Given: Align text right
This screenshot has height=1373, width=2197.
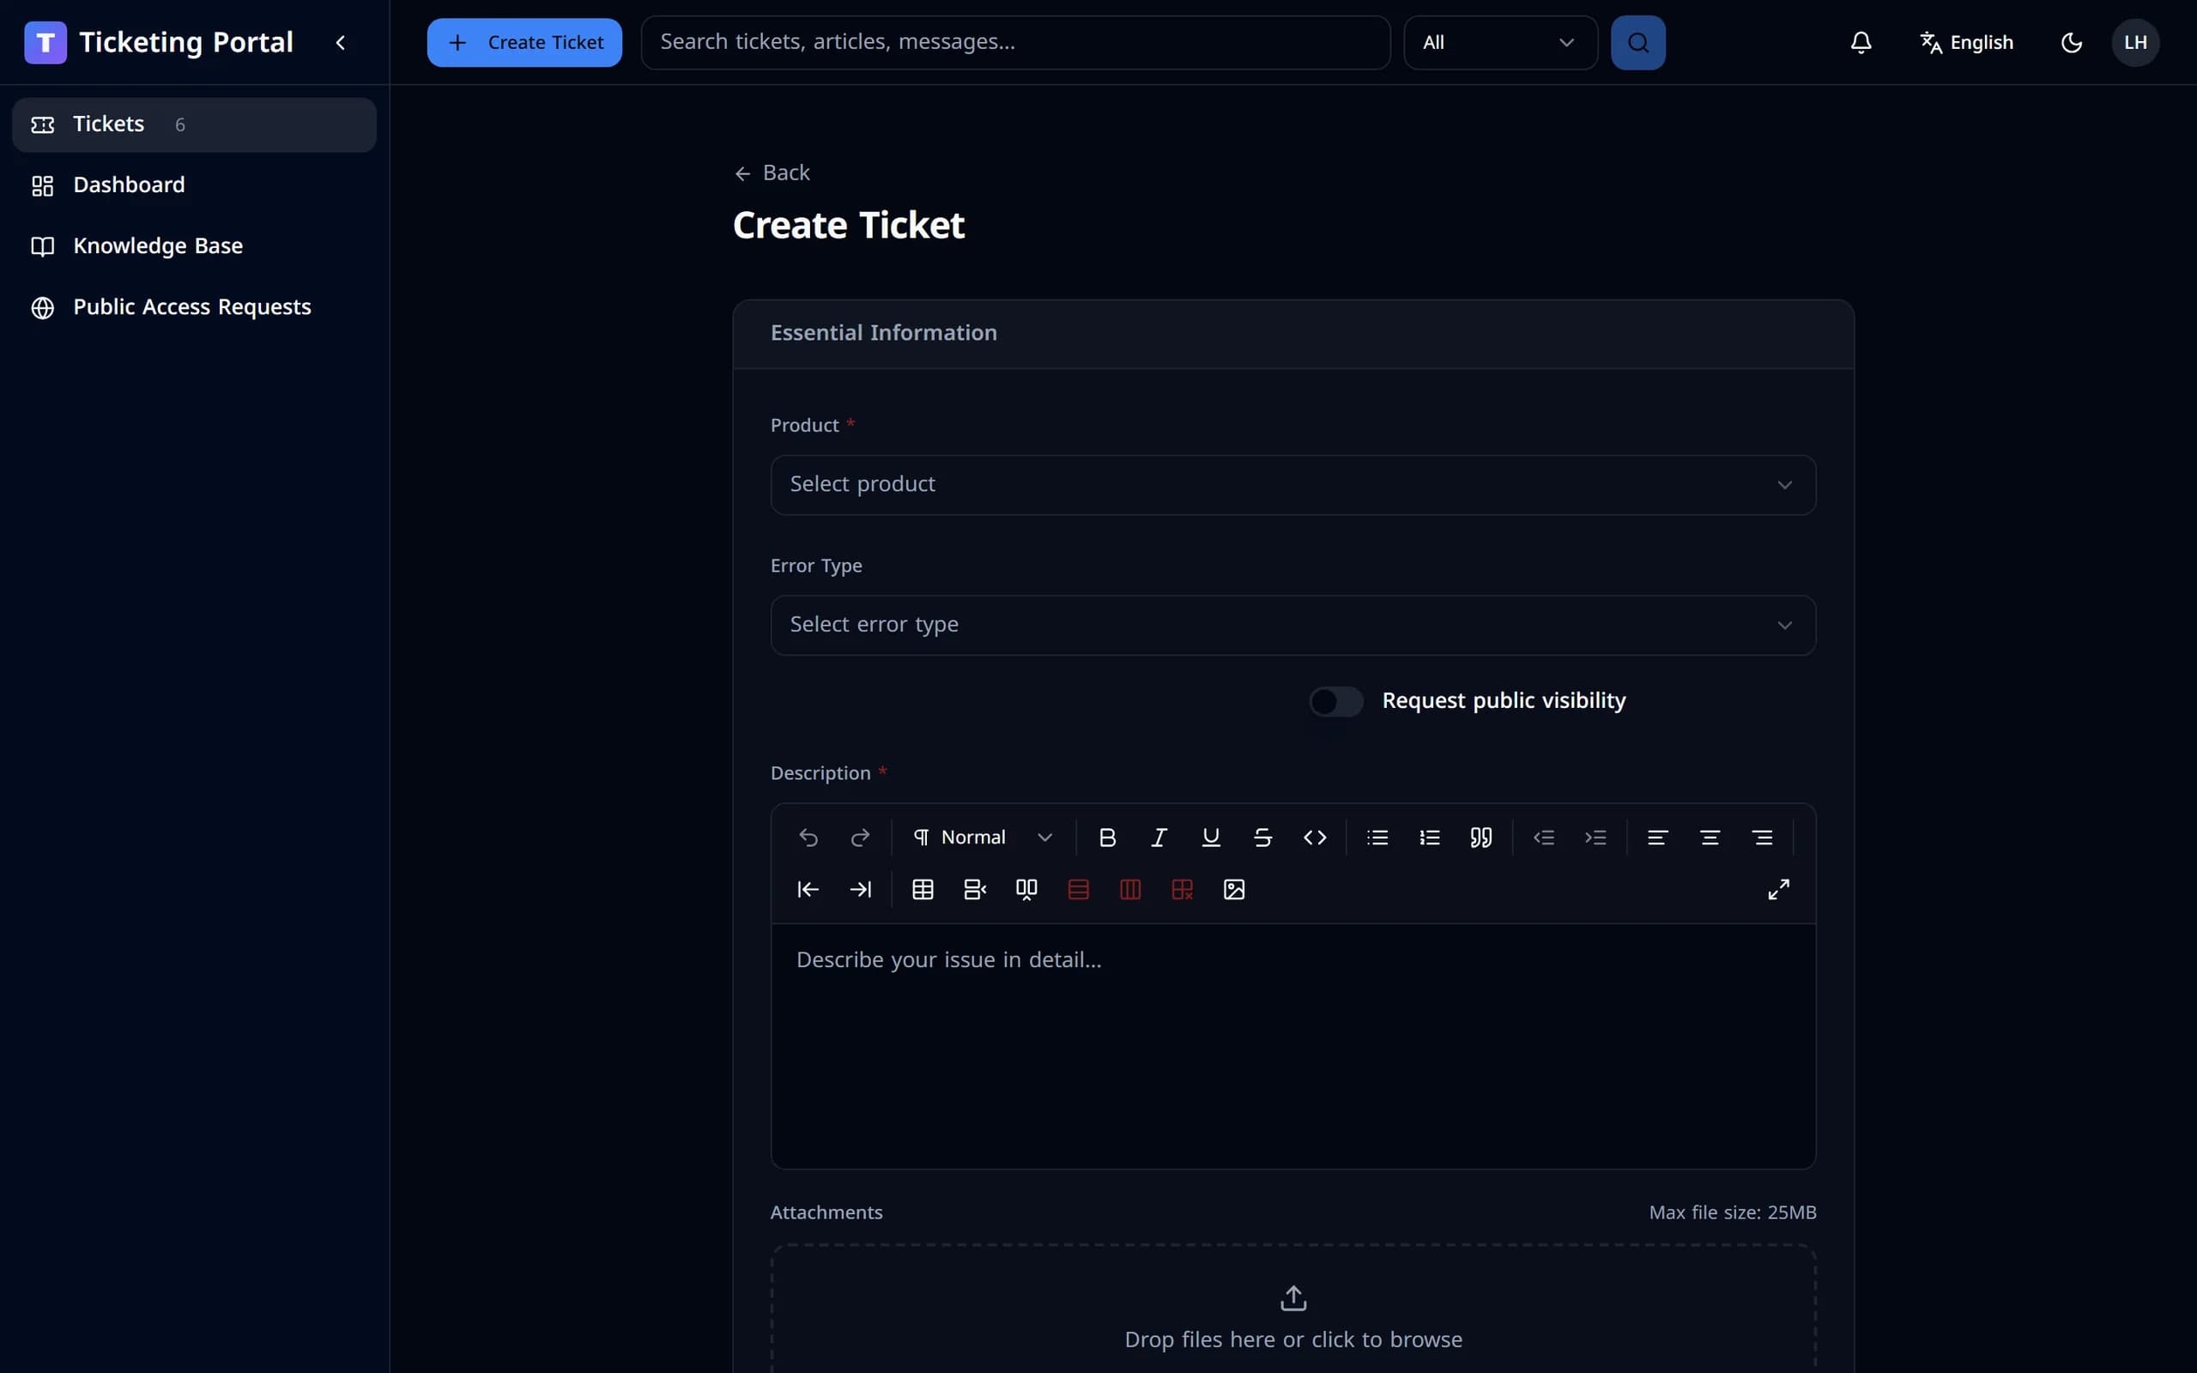Looking at the screenshot, I should tap(1762, 838).
